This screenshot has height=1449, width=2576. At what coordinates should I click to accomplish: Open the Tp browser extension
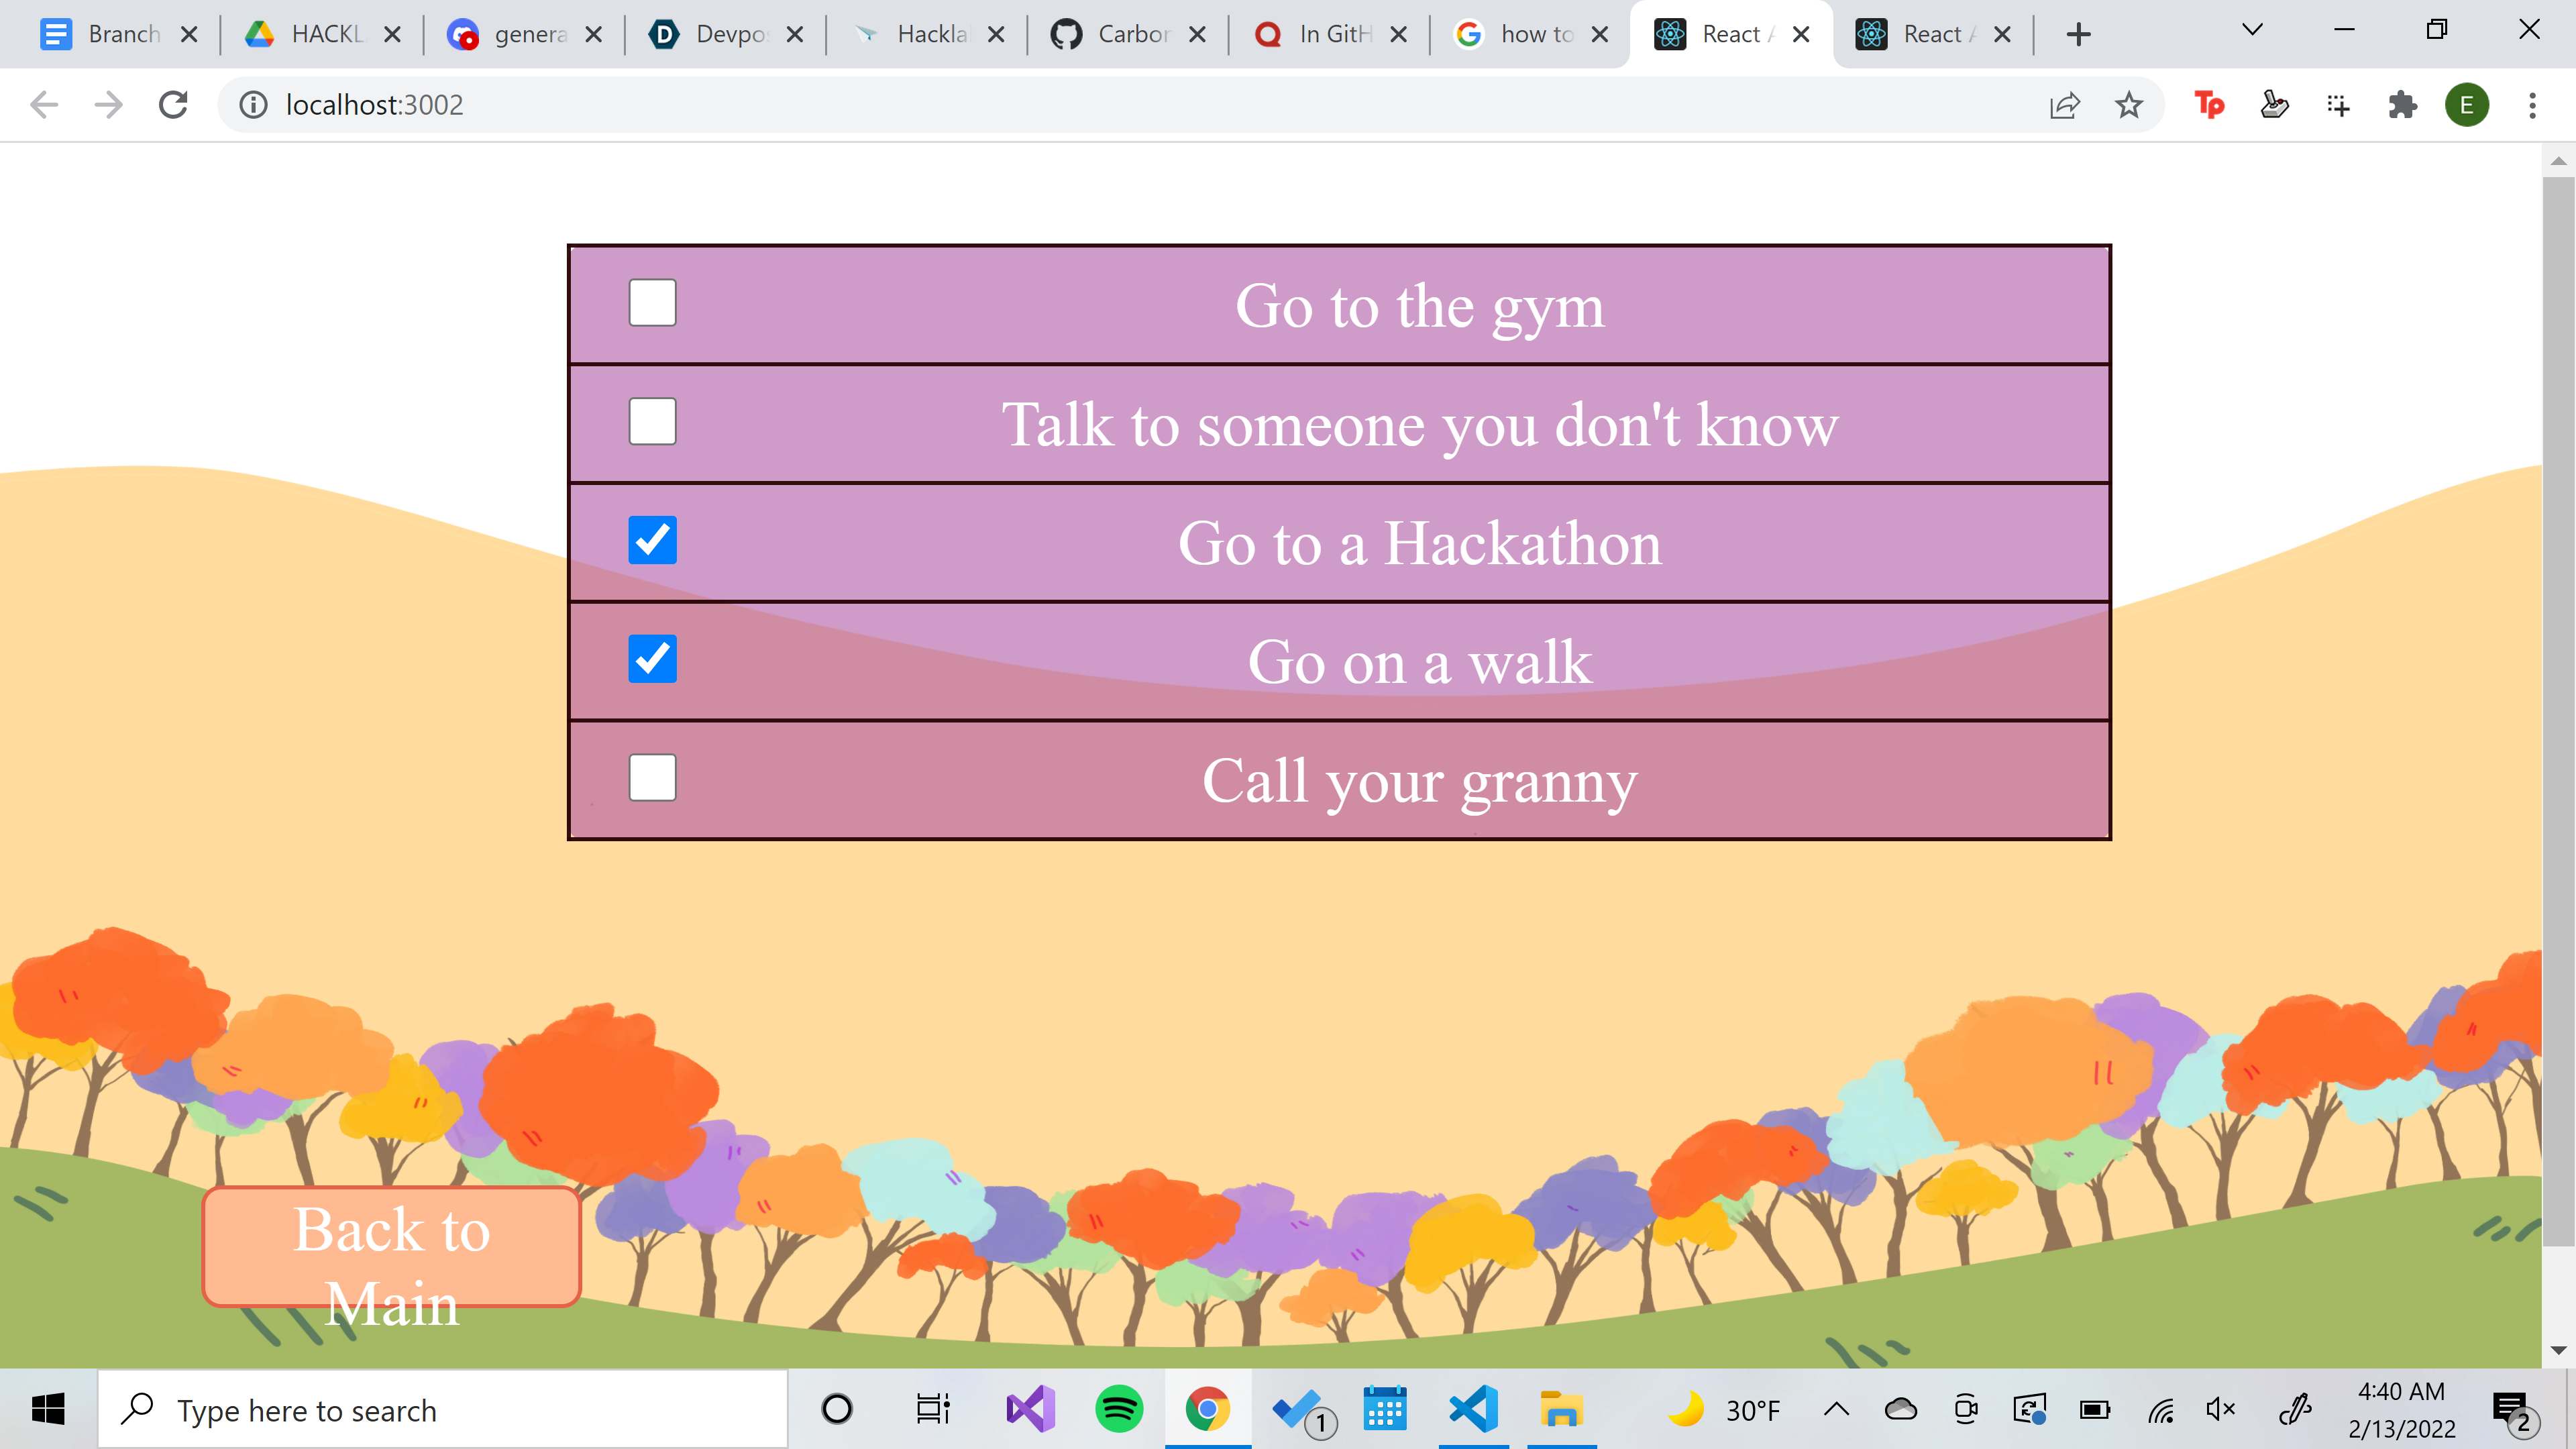2209,105
